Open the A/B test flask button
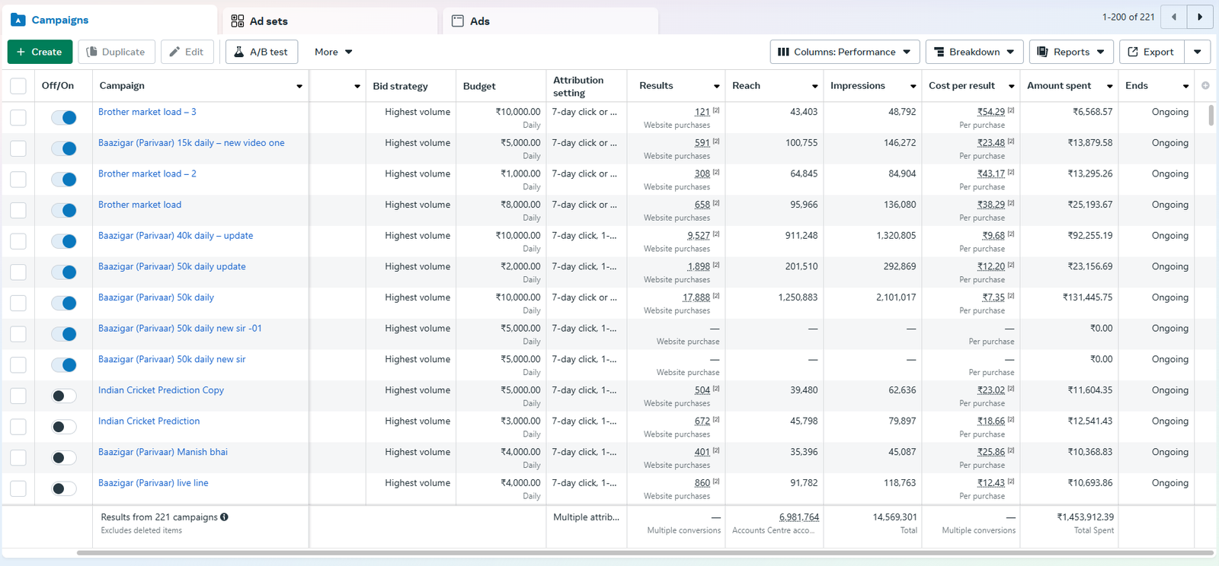 261,52
